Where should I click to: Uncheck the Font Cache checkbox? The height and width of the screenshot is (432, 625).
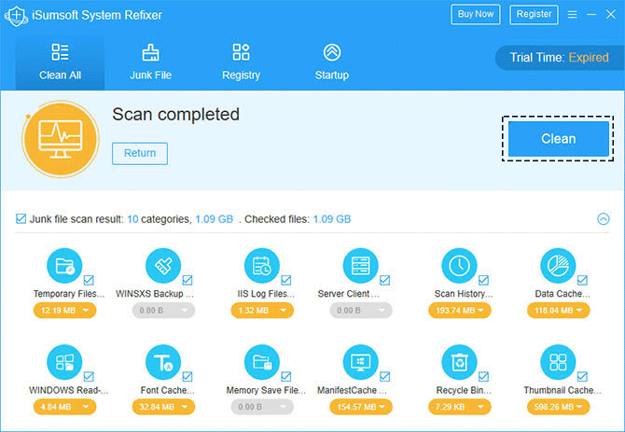pos(187,376)
